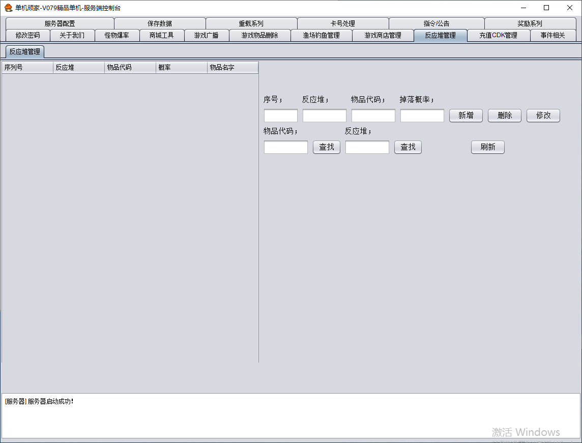Open the 服务器配置 tab
582x443 pixels.
[x=60, y=23]
